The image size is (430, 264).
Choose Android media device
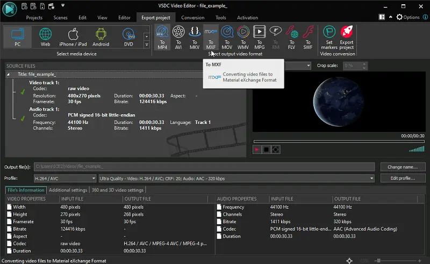[x=101, y=37]
